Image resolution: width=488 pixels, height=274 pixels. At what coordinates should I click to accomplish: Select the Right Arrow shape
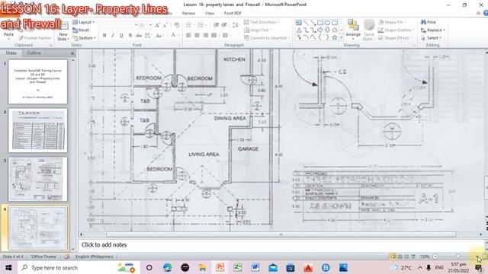[x=320, y=30]
